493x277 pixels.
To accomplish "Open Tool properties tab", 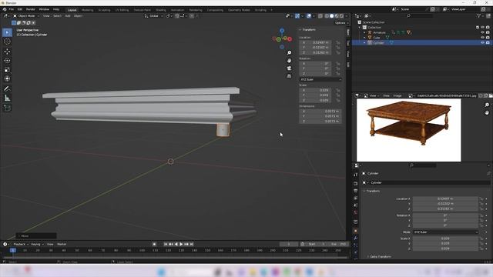I will [x=356, y=175].
